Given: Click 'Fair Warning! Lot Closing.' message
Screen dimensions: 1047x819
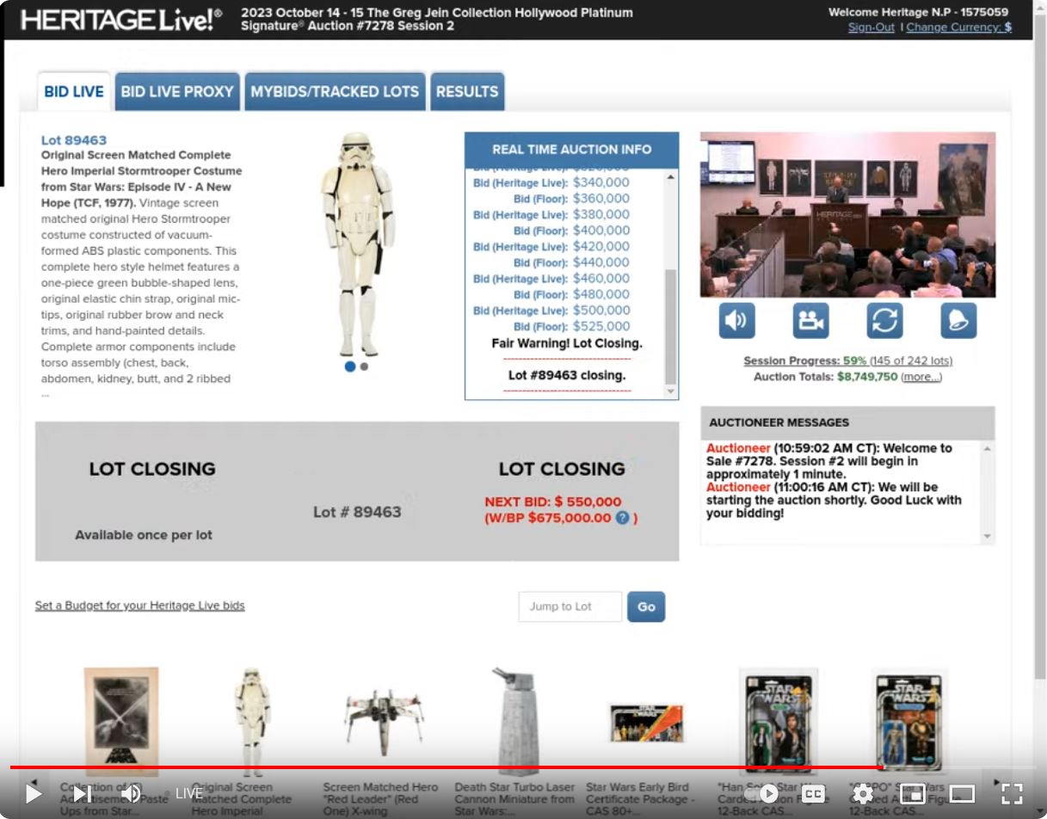Looking at the screenshot, I should [x=567, y=343].
